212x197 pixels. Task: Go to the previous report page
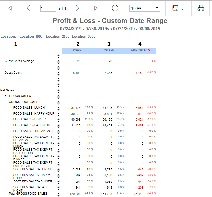coord(29,8)
